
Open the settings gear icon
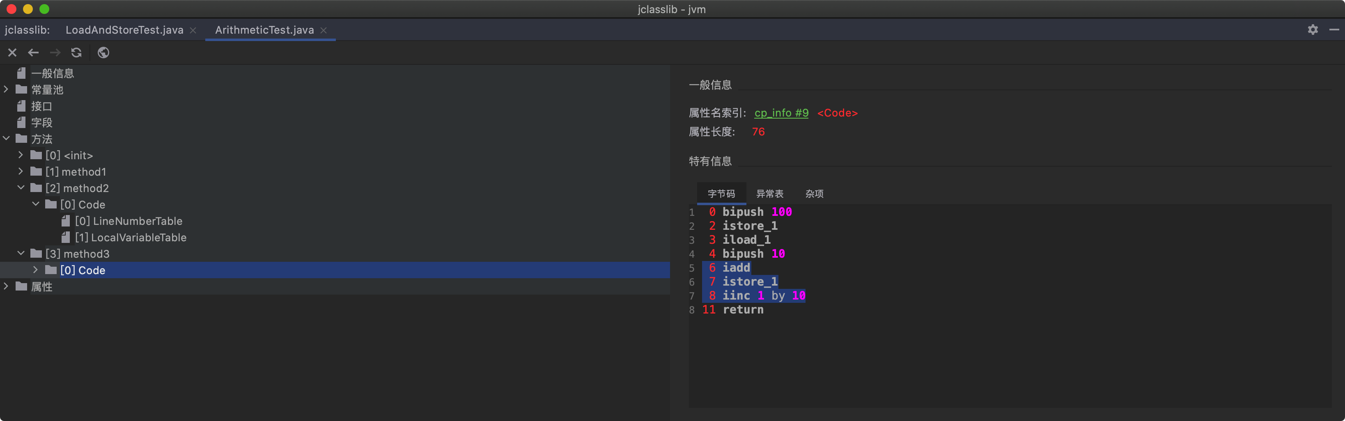tap(1313, 30)
